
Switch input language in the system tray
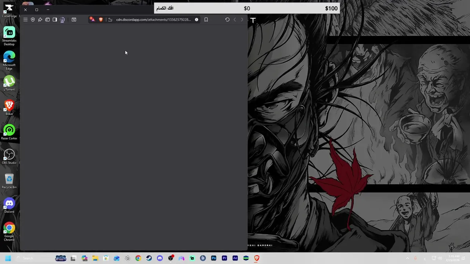425,259
